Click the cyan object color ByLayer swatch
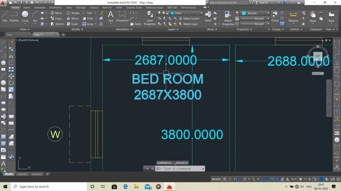 [244, 13]
